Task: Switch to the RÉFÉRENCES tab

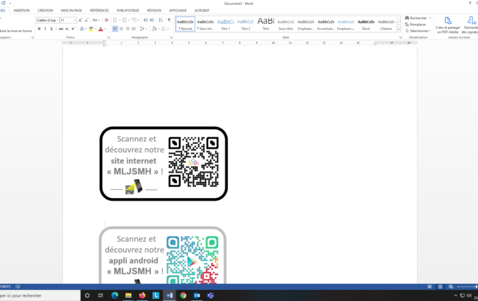Action: pos(99,10)
